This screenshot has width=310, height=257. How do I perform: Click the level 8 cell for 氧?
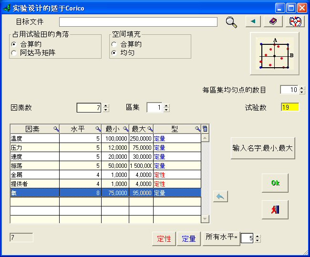(81, 193)
